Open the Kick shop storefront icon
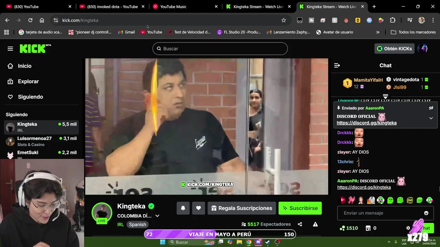This screenshot has width=440, height=247. pos(368,228)
